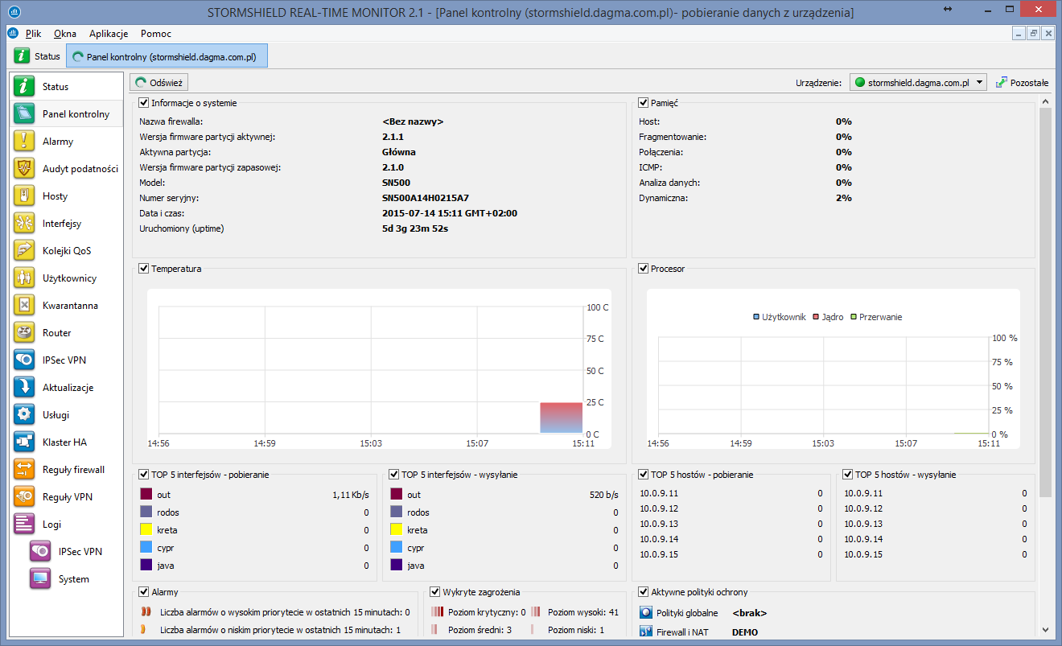The height and width of the screenshot is (646, 1062).
Task: Open the Reguły firewall icon
Action: 24,469
